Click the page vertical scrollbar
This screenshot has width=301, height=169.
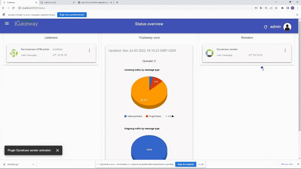[300, 77]
